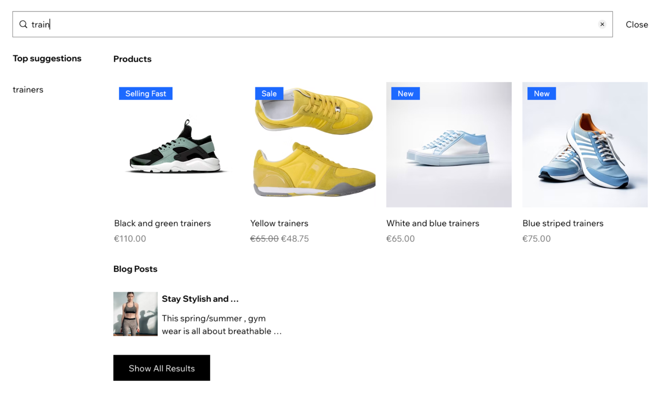Viewport: 669px width, 398px height.
Task: Click the 'New' badge on White and blue trainers
Action: coord(405,94)
